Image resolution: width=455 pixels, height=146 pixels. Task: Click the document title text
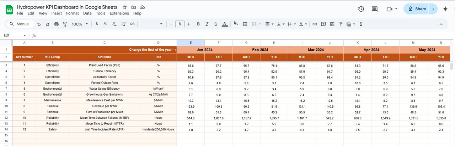tap(67, 7)
